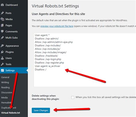Go to the Pages menu item
This screenshot has height=117, width=136.
click(14, 25)
